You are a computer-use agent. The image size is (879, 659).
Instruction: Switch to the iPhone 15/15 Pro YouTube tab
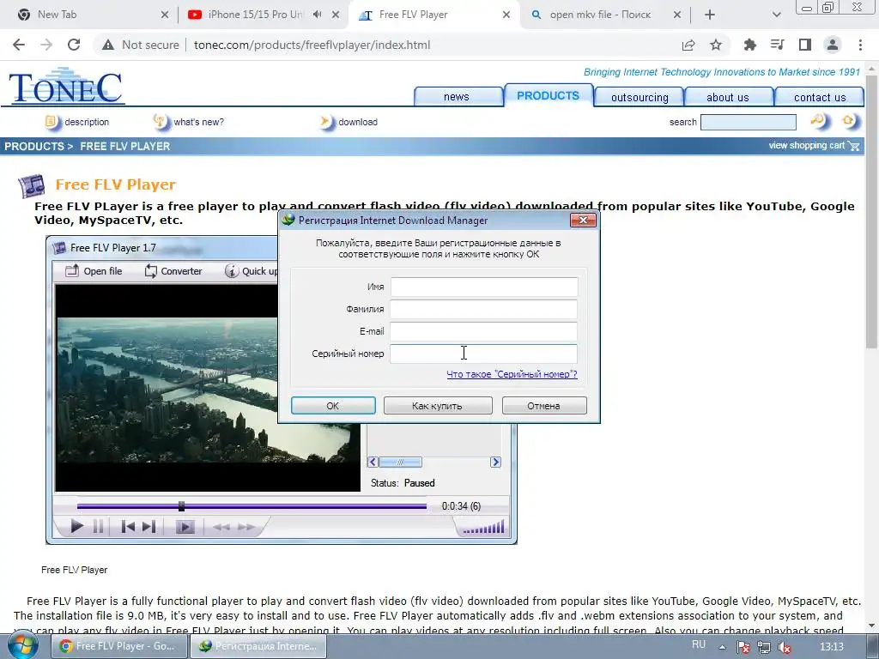[x=264, y=15]
